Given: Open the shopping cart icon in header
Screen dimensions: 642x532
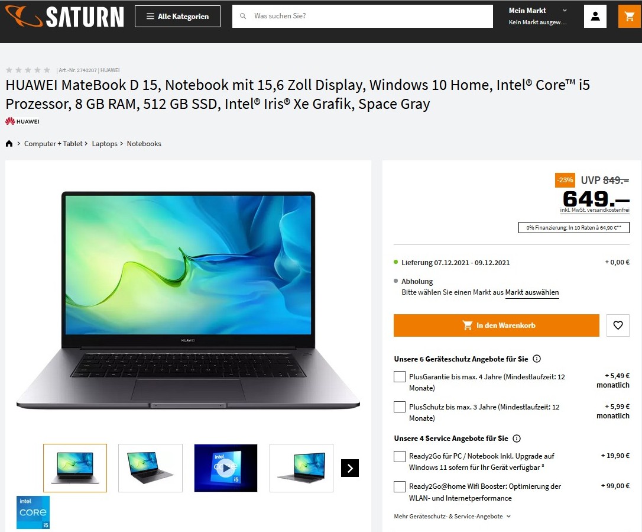Looking at the screenshot, I should 630,17.
